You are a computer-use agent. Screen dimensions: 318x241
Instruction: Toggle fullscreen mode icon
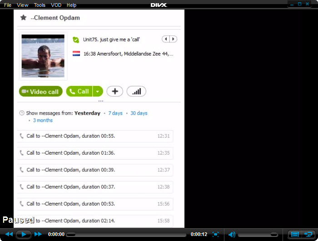click(x=216, y=235)
